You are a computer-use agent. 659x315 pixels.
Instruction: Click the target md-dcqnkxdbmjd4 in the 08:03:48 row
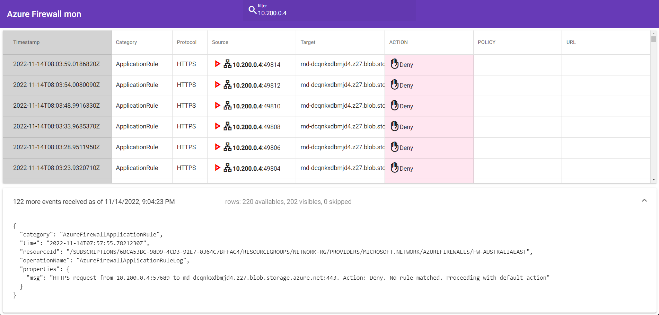(342, 106)
